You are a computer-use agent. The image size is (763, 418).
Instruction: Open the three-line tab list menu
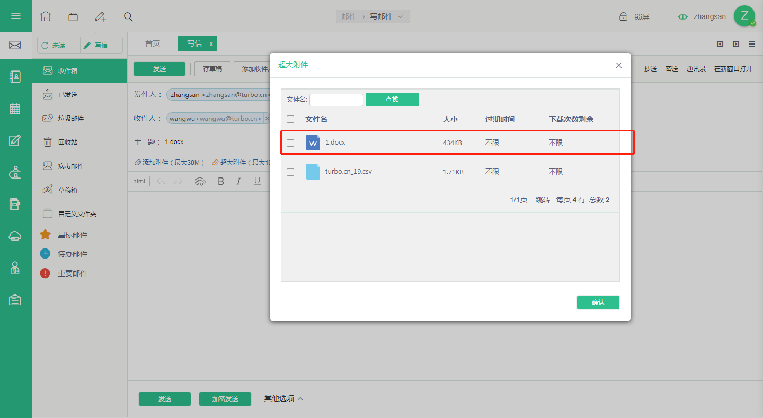coord(752,44)
